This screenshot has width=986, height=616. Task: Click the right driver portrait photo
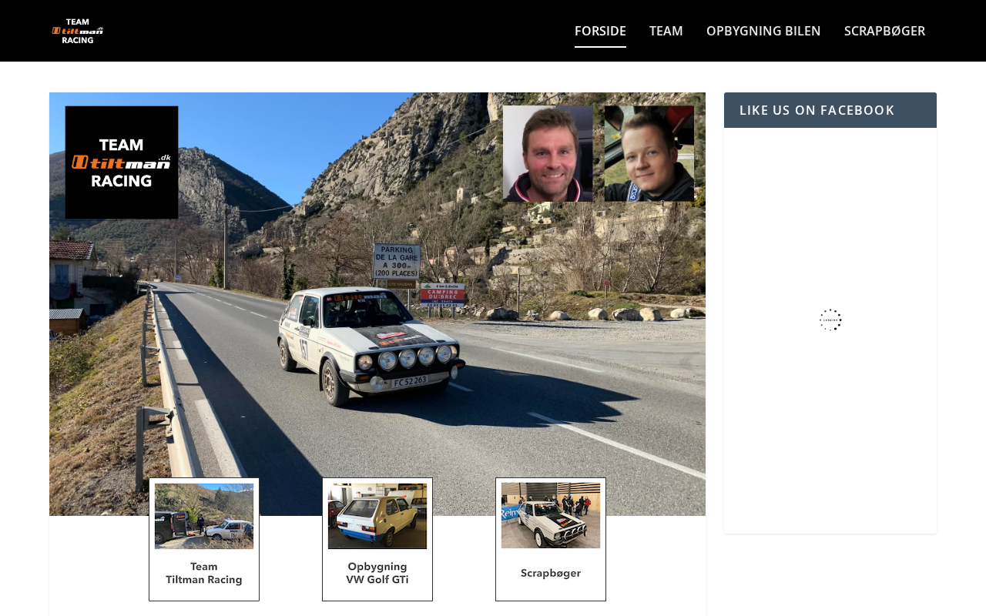[x=649, y=153]
